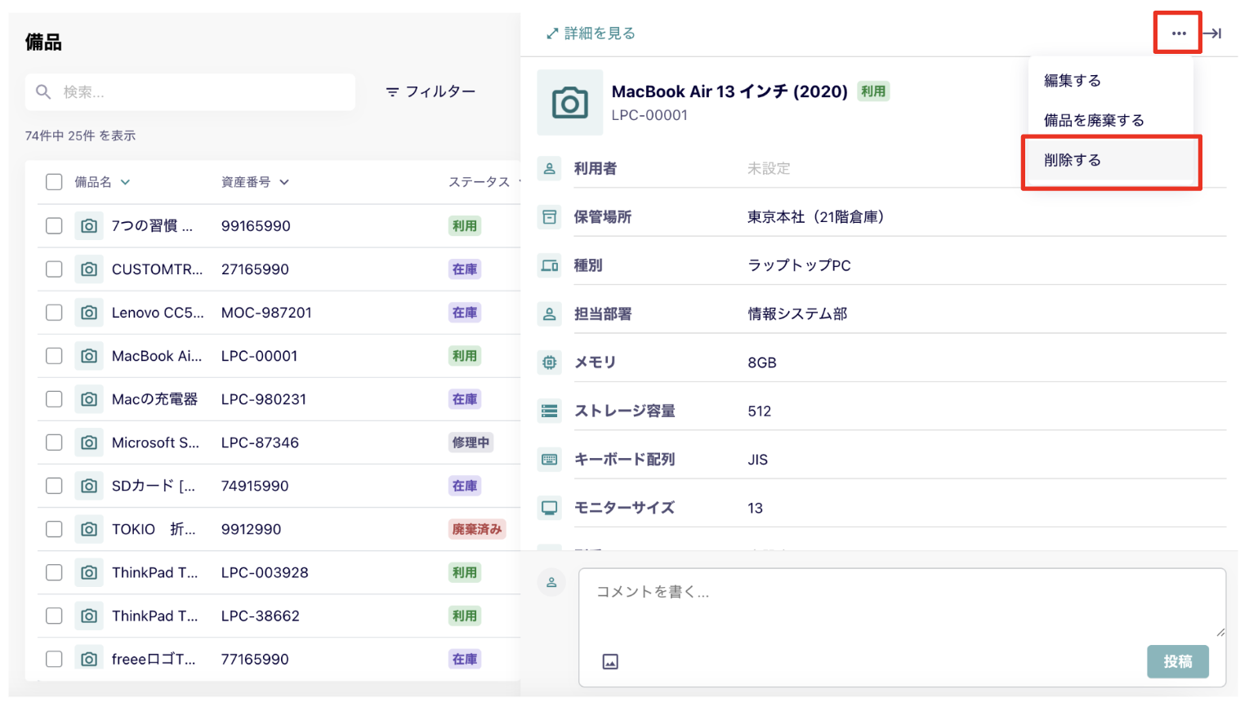The height and width of the screenshot is (707, 1258).
Task: Toggle the select-all header checkbox
Action: click(54, 181)
